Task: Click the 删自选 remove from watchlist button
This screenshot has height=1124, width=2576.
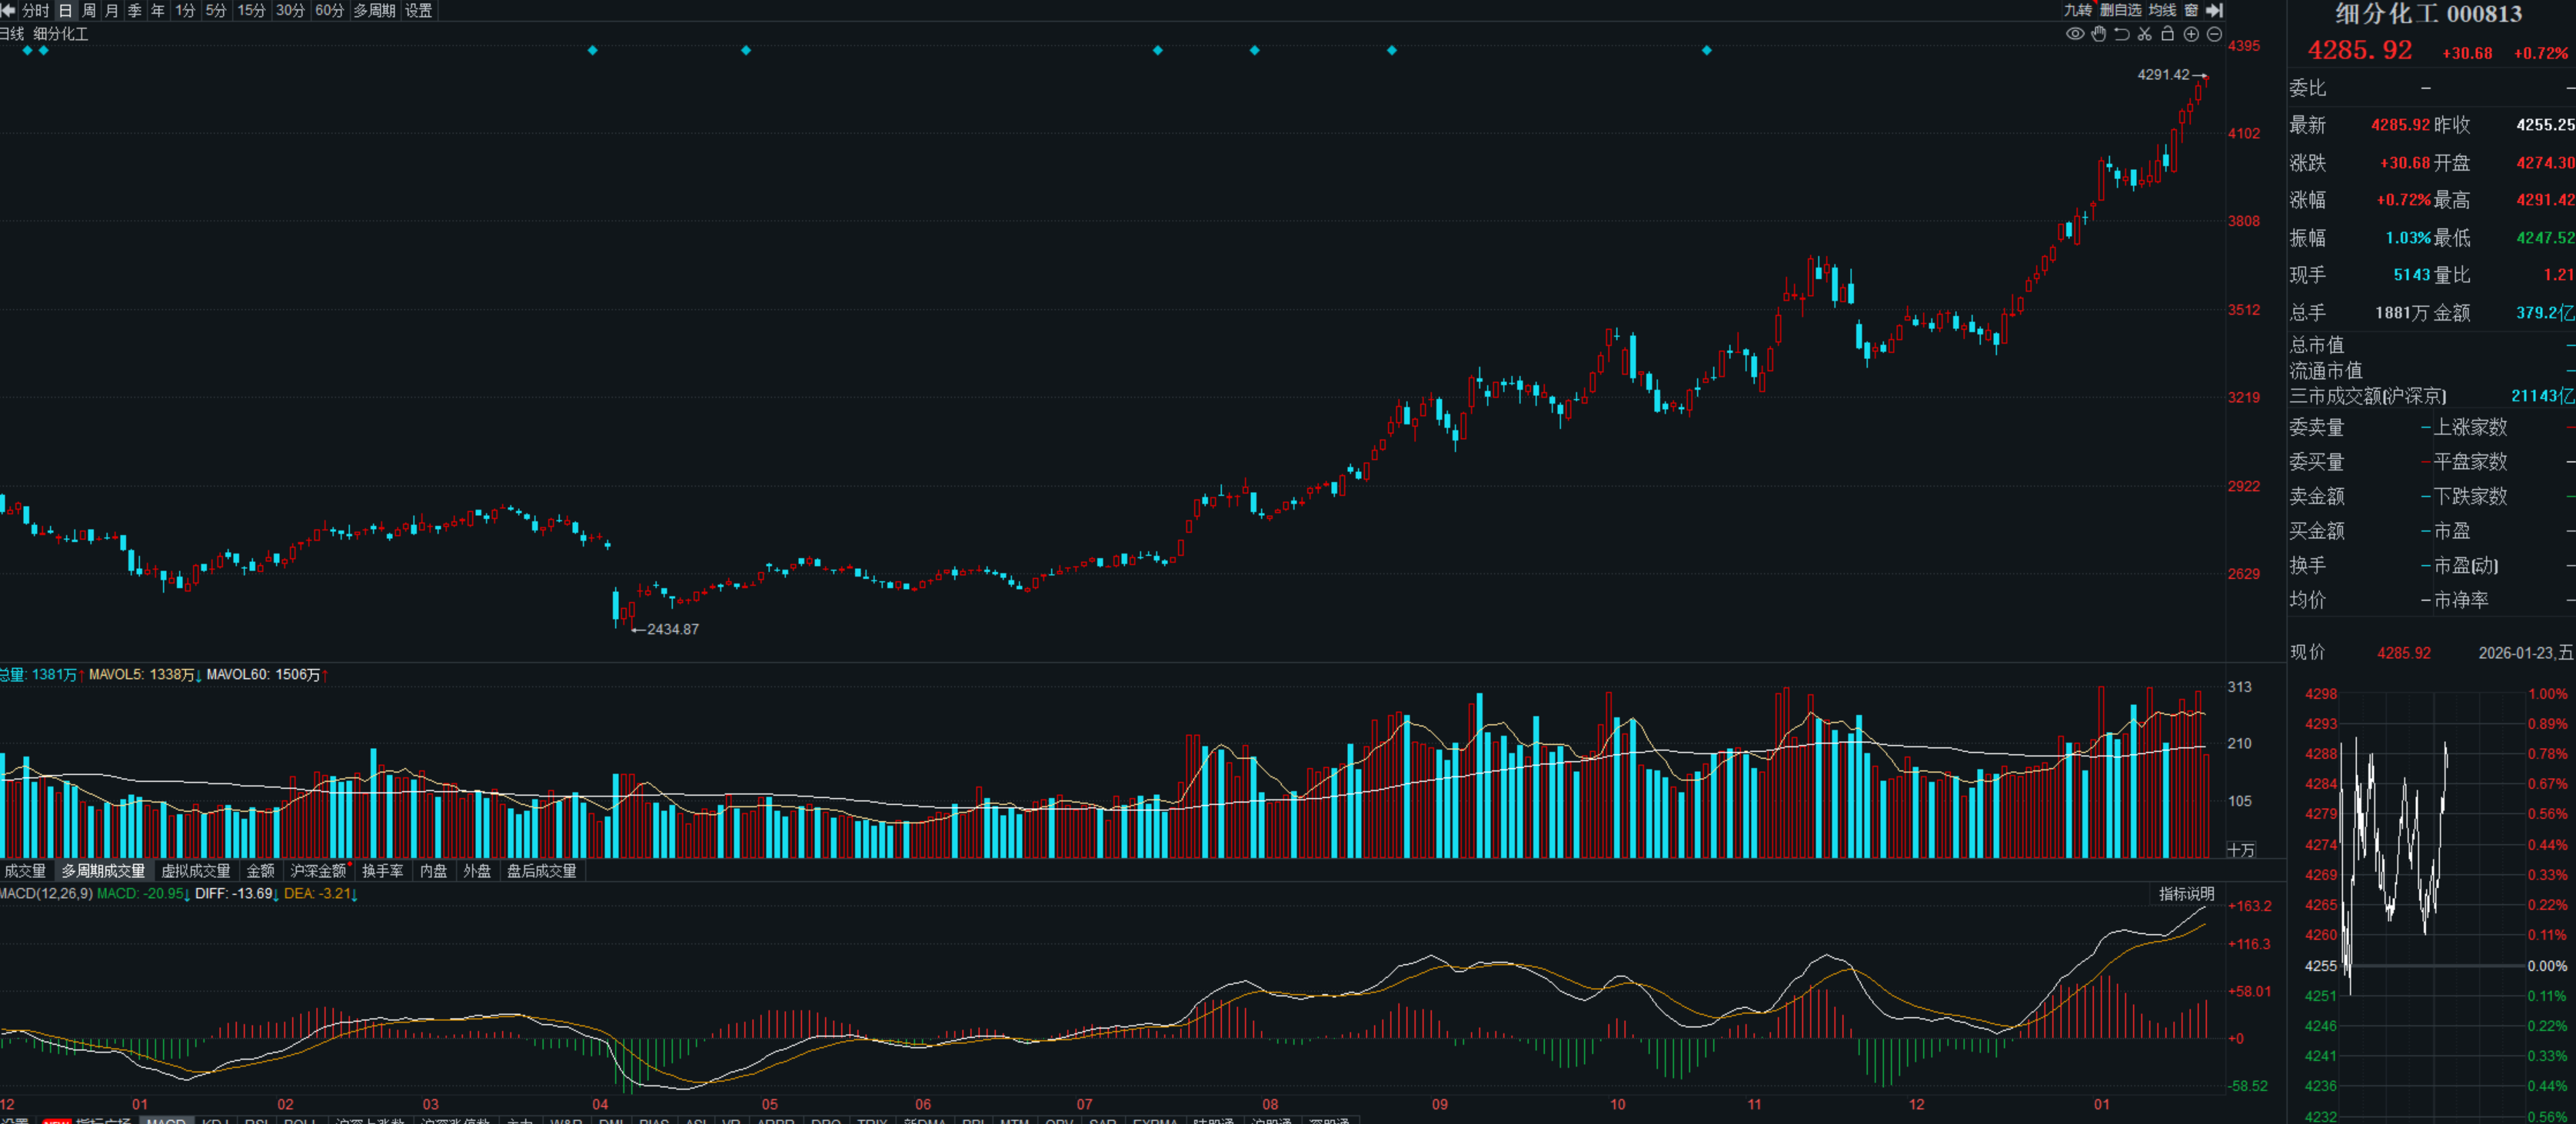Action: coord(2120,10)
